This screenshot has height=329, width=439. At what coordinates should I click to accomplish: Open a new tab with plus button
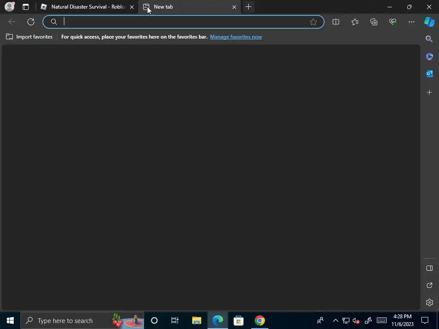[248, 7]
